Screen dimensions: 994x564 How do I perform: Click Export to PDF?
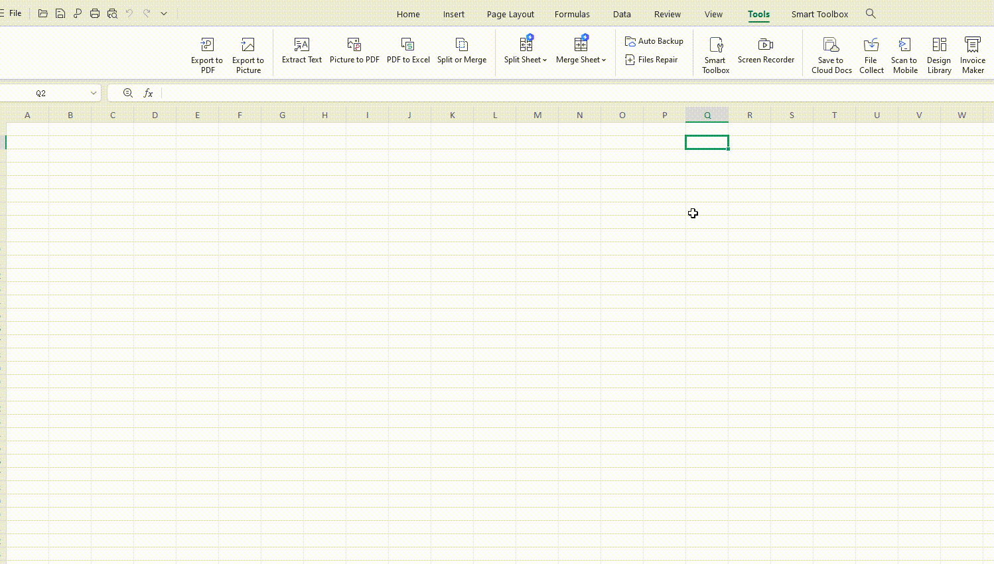(207, 54)
